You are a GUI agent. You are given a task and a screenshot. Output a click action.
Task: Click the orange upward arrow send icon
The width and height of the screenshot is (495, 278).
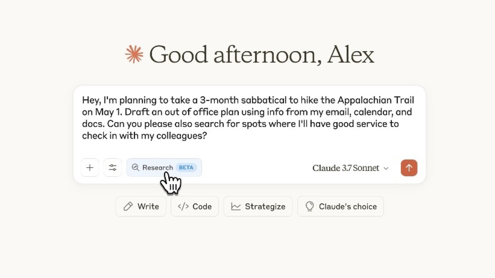point(409,168)
